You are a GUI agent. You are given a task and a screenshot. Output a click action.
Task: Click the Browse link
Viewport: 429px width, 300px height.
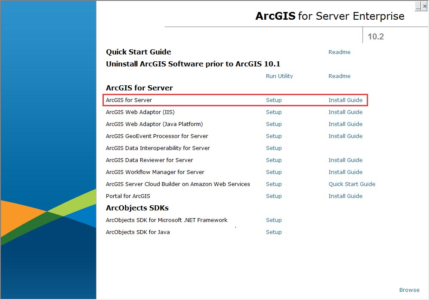409,290
